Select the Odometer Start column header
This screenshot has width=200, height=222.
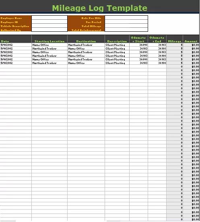click(138, 39)
